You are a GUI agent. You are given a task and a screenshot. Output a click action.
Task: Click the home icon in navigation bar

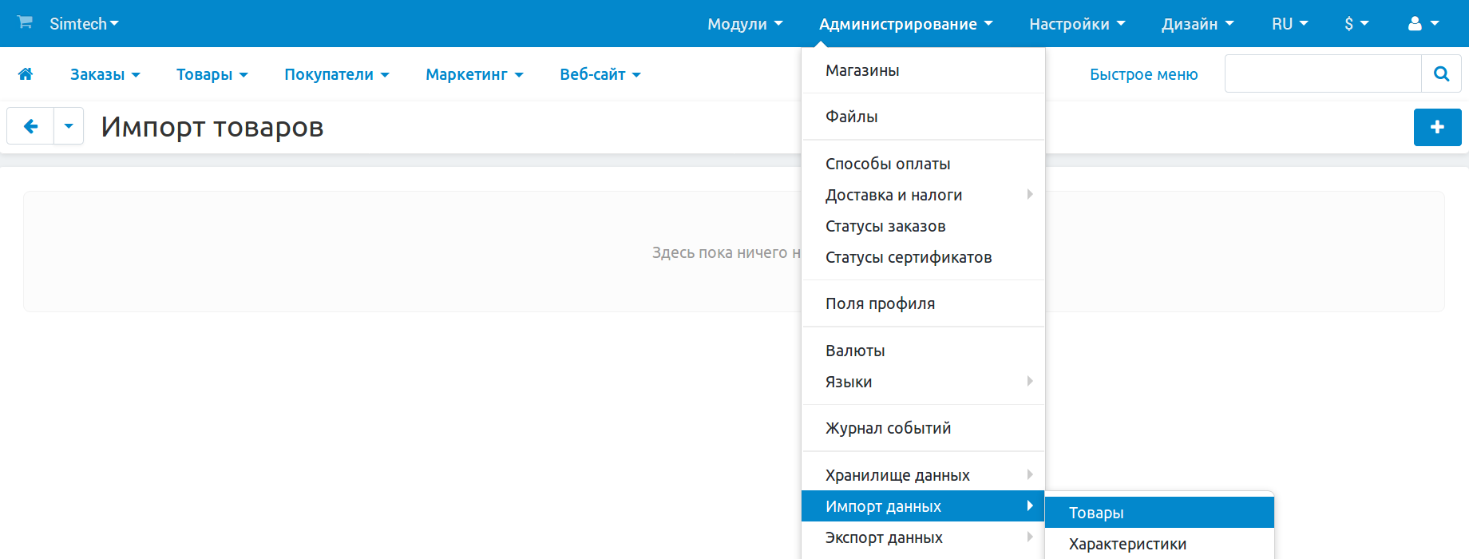(26, 74)
